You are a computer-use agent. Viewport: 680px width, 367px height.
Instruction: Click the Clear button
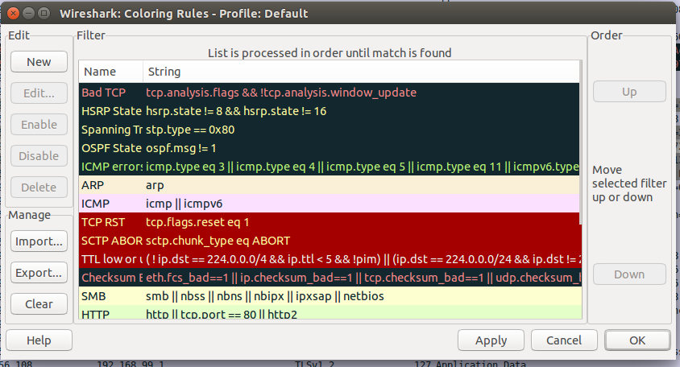[x=39, y=304]
